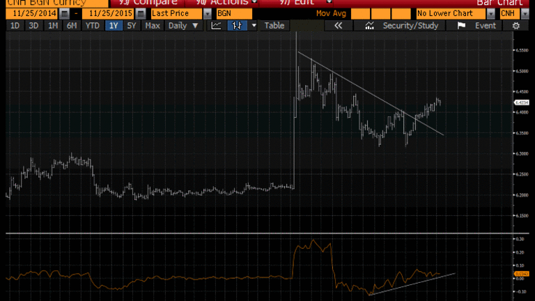
Task: Click the Table view button
Action: coord(274,25)
